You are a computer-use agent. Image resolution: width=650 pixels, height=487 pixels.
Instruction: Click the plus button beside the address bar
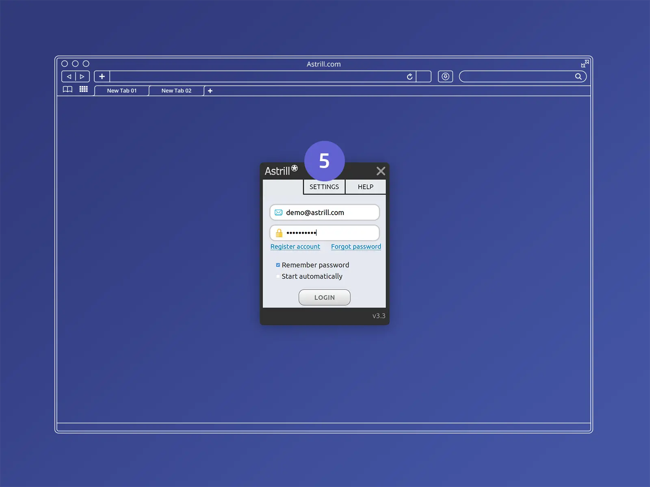102,76
